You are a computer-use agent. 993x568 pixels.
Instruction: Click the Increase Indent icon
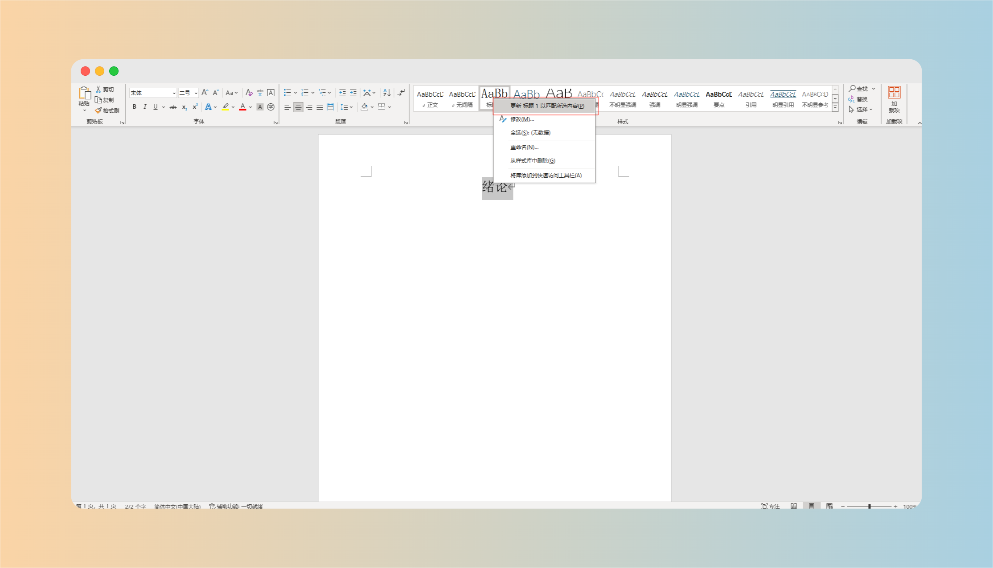(x=353, y=93)
